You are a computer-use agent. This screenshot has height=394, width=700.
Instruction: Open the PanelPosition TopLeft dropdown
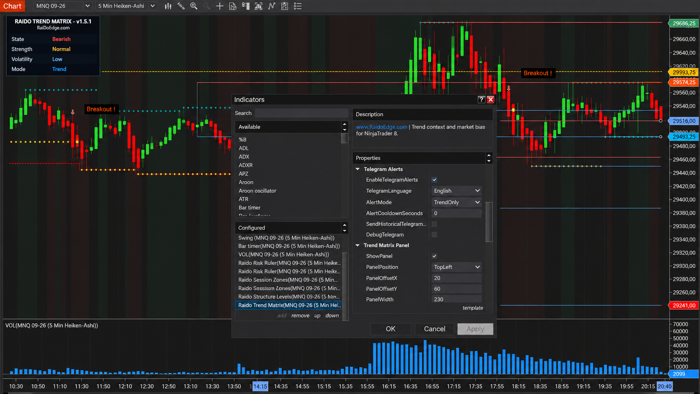click(x=456, y=267)
